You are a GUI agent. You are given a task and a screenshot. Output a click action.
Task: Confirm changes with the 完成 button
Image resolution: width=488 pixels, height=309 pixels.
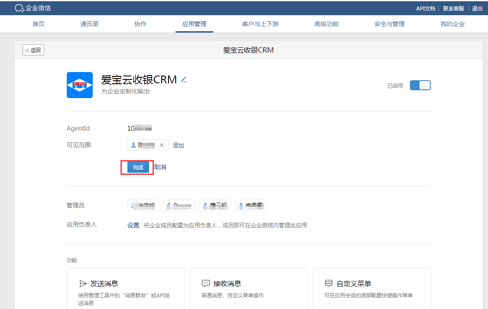coord(138,168)
